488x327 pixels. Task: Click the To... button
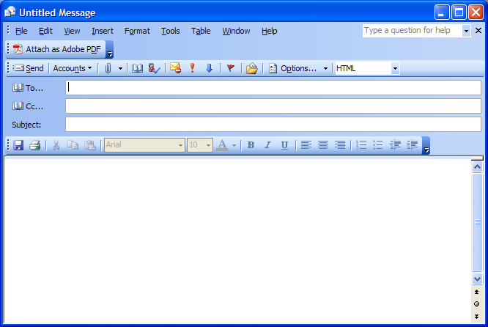(x=28, y=88)
